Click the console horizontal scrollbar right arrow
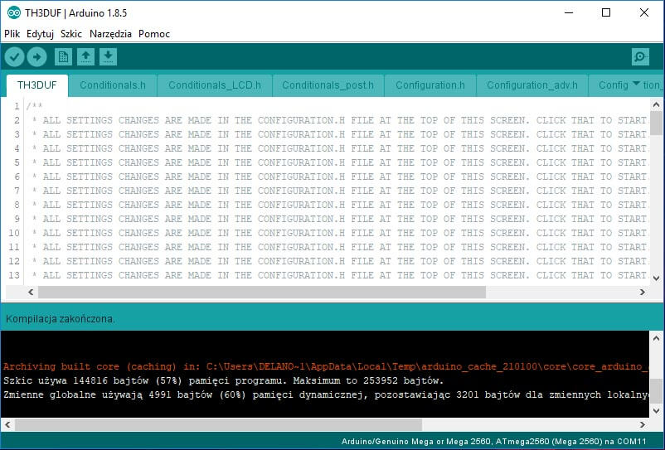The height and width of the screenshot is (450, 665). tap(643, 424)
